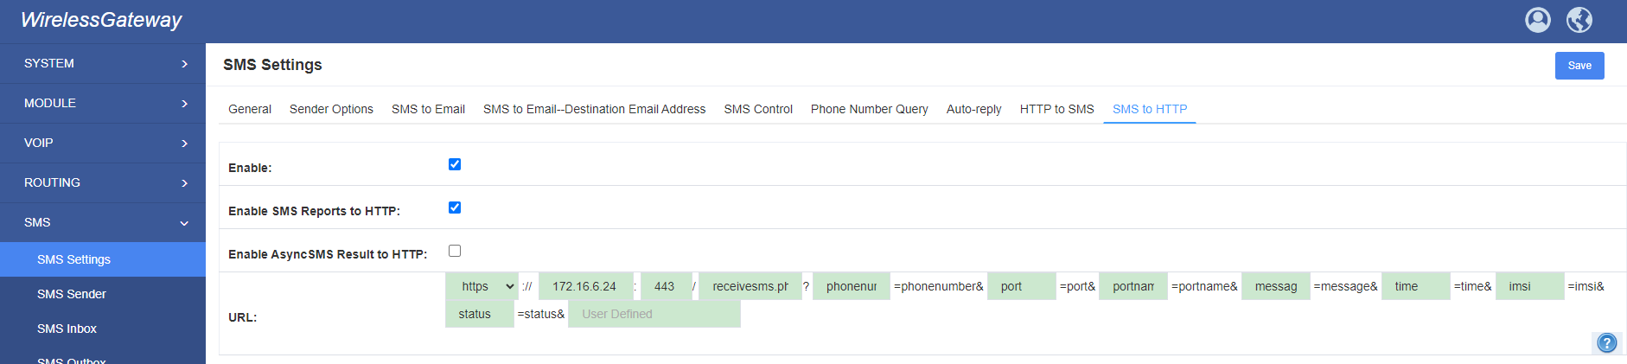Viewport: 1627px width, 364px height.
Task: Click the User Defined input field
Action: pyautogui.click(x=654, y=314)
